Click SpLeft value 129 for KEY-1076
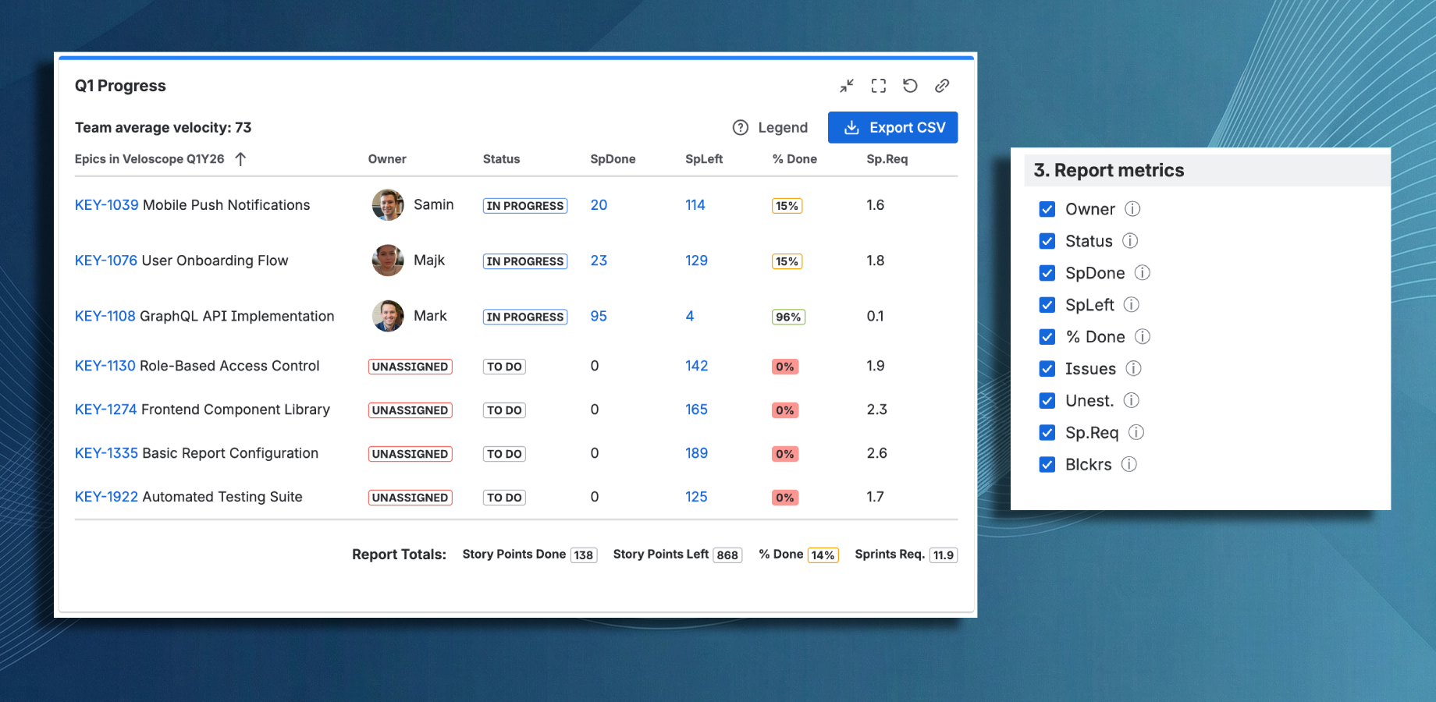 pos(696,261)
